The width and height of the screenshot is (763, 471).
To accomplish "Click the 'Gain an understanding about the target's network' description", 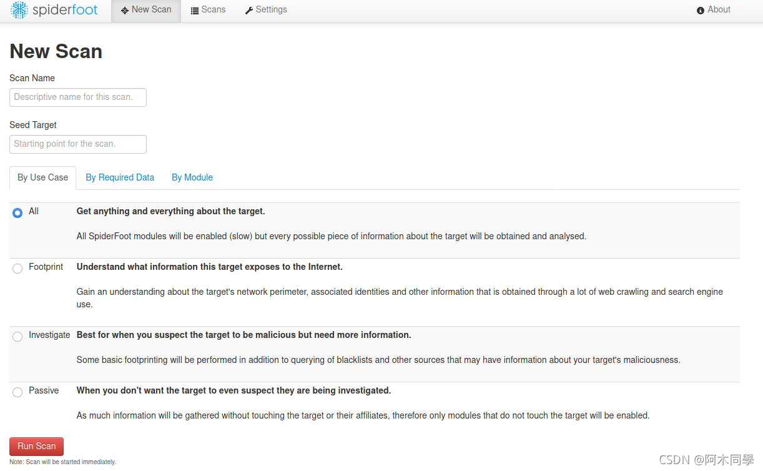I will pos(400,298).
